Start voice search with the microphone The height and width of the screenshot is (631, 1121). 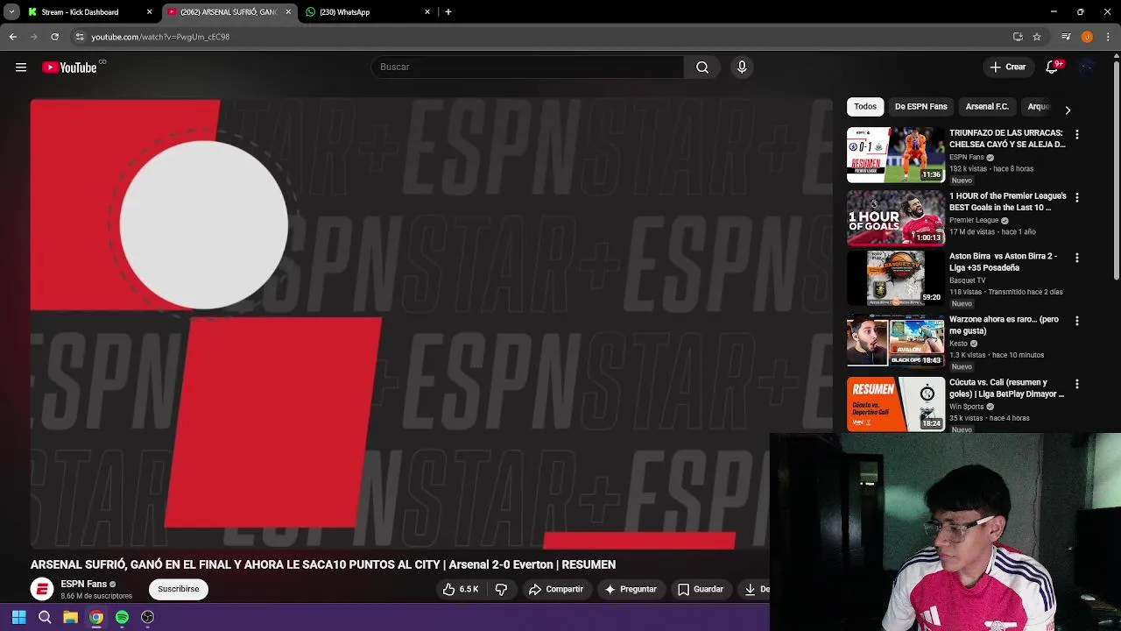coord(742,67)
